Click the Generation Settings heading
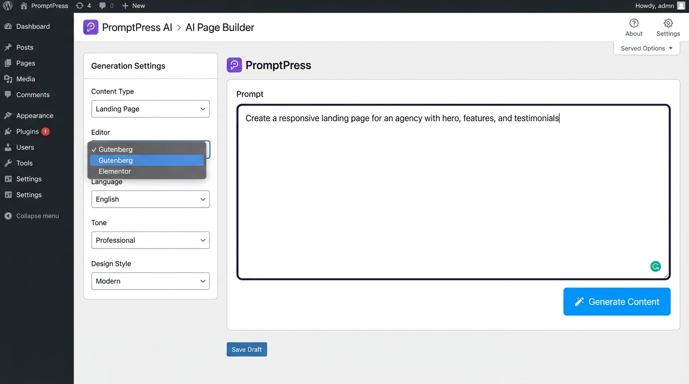The height and width of the screenshot is (384, 689). pyautogui.click(x=128, y=66)
